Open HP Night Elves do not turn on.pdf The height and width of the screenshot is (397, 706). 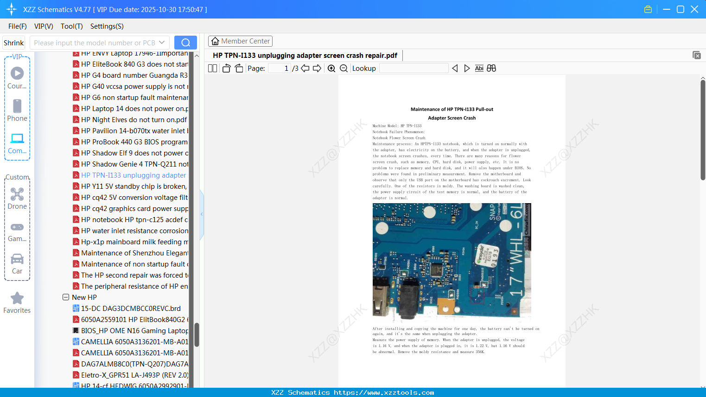click(130, 120)
